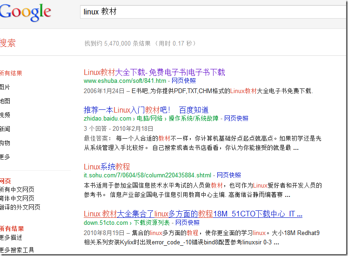Open cached page link for it.sohu.com result
Image resolution: width=348 pixels, height=256 pixels.
point(228,175)
